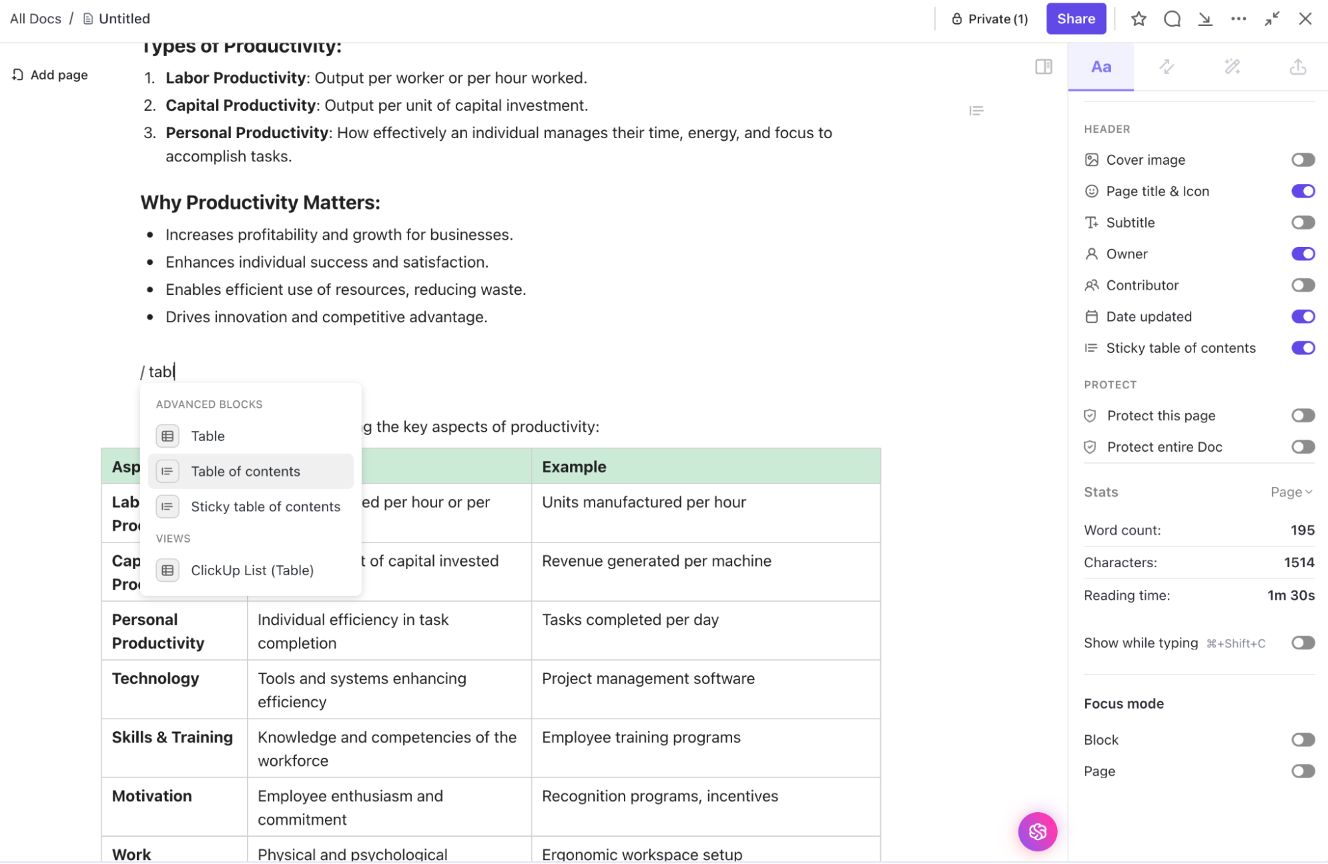Select Table of contents block option
The width and height of the screenshot is (1328, 864).
[245, 472]
